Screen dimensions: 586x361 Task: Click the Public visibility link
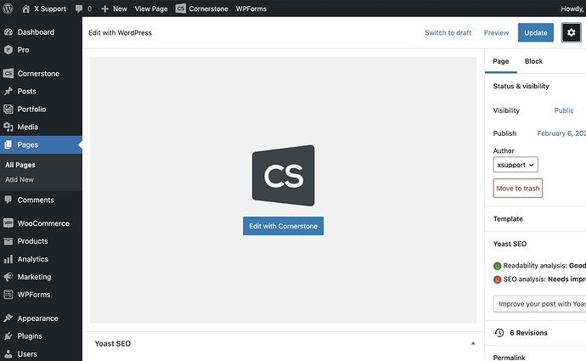pyautogui.click(x=564, y=110)
